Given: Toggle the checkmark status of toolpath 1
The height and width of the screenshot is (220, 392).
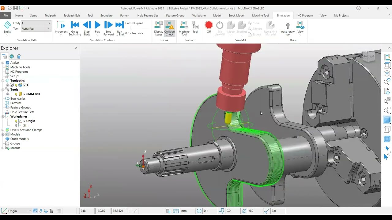Looking at the screenshot, I should click(x=12, y=85).
